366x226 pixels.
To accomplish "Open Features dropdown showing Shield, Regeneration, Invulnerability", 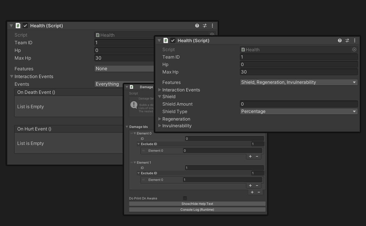I will tap(299, 82).
